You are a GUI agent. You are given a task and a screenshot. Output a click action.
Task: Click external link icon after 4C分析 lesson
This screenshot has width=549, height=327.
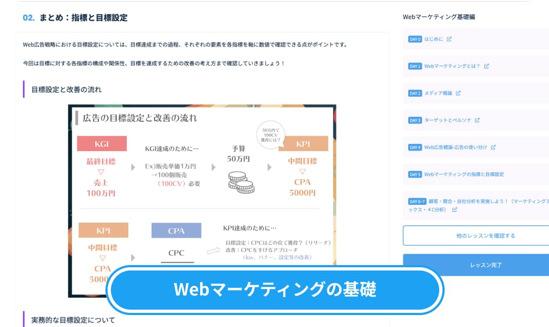click(454, 210)
